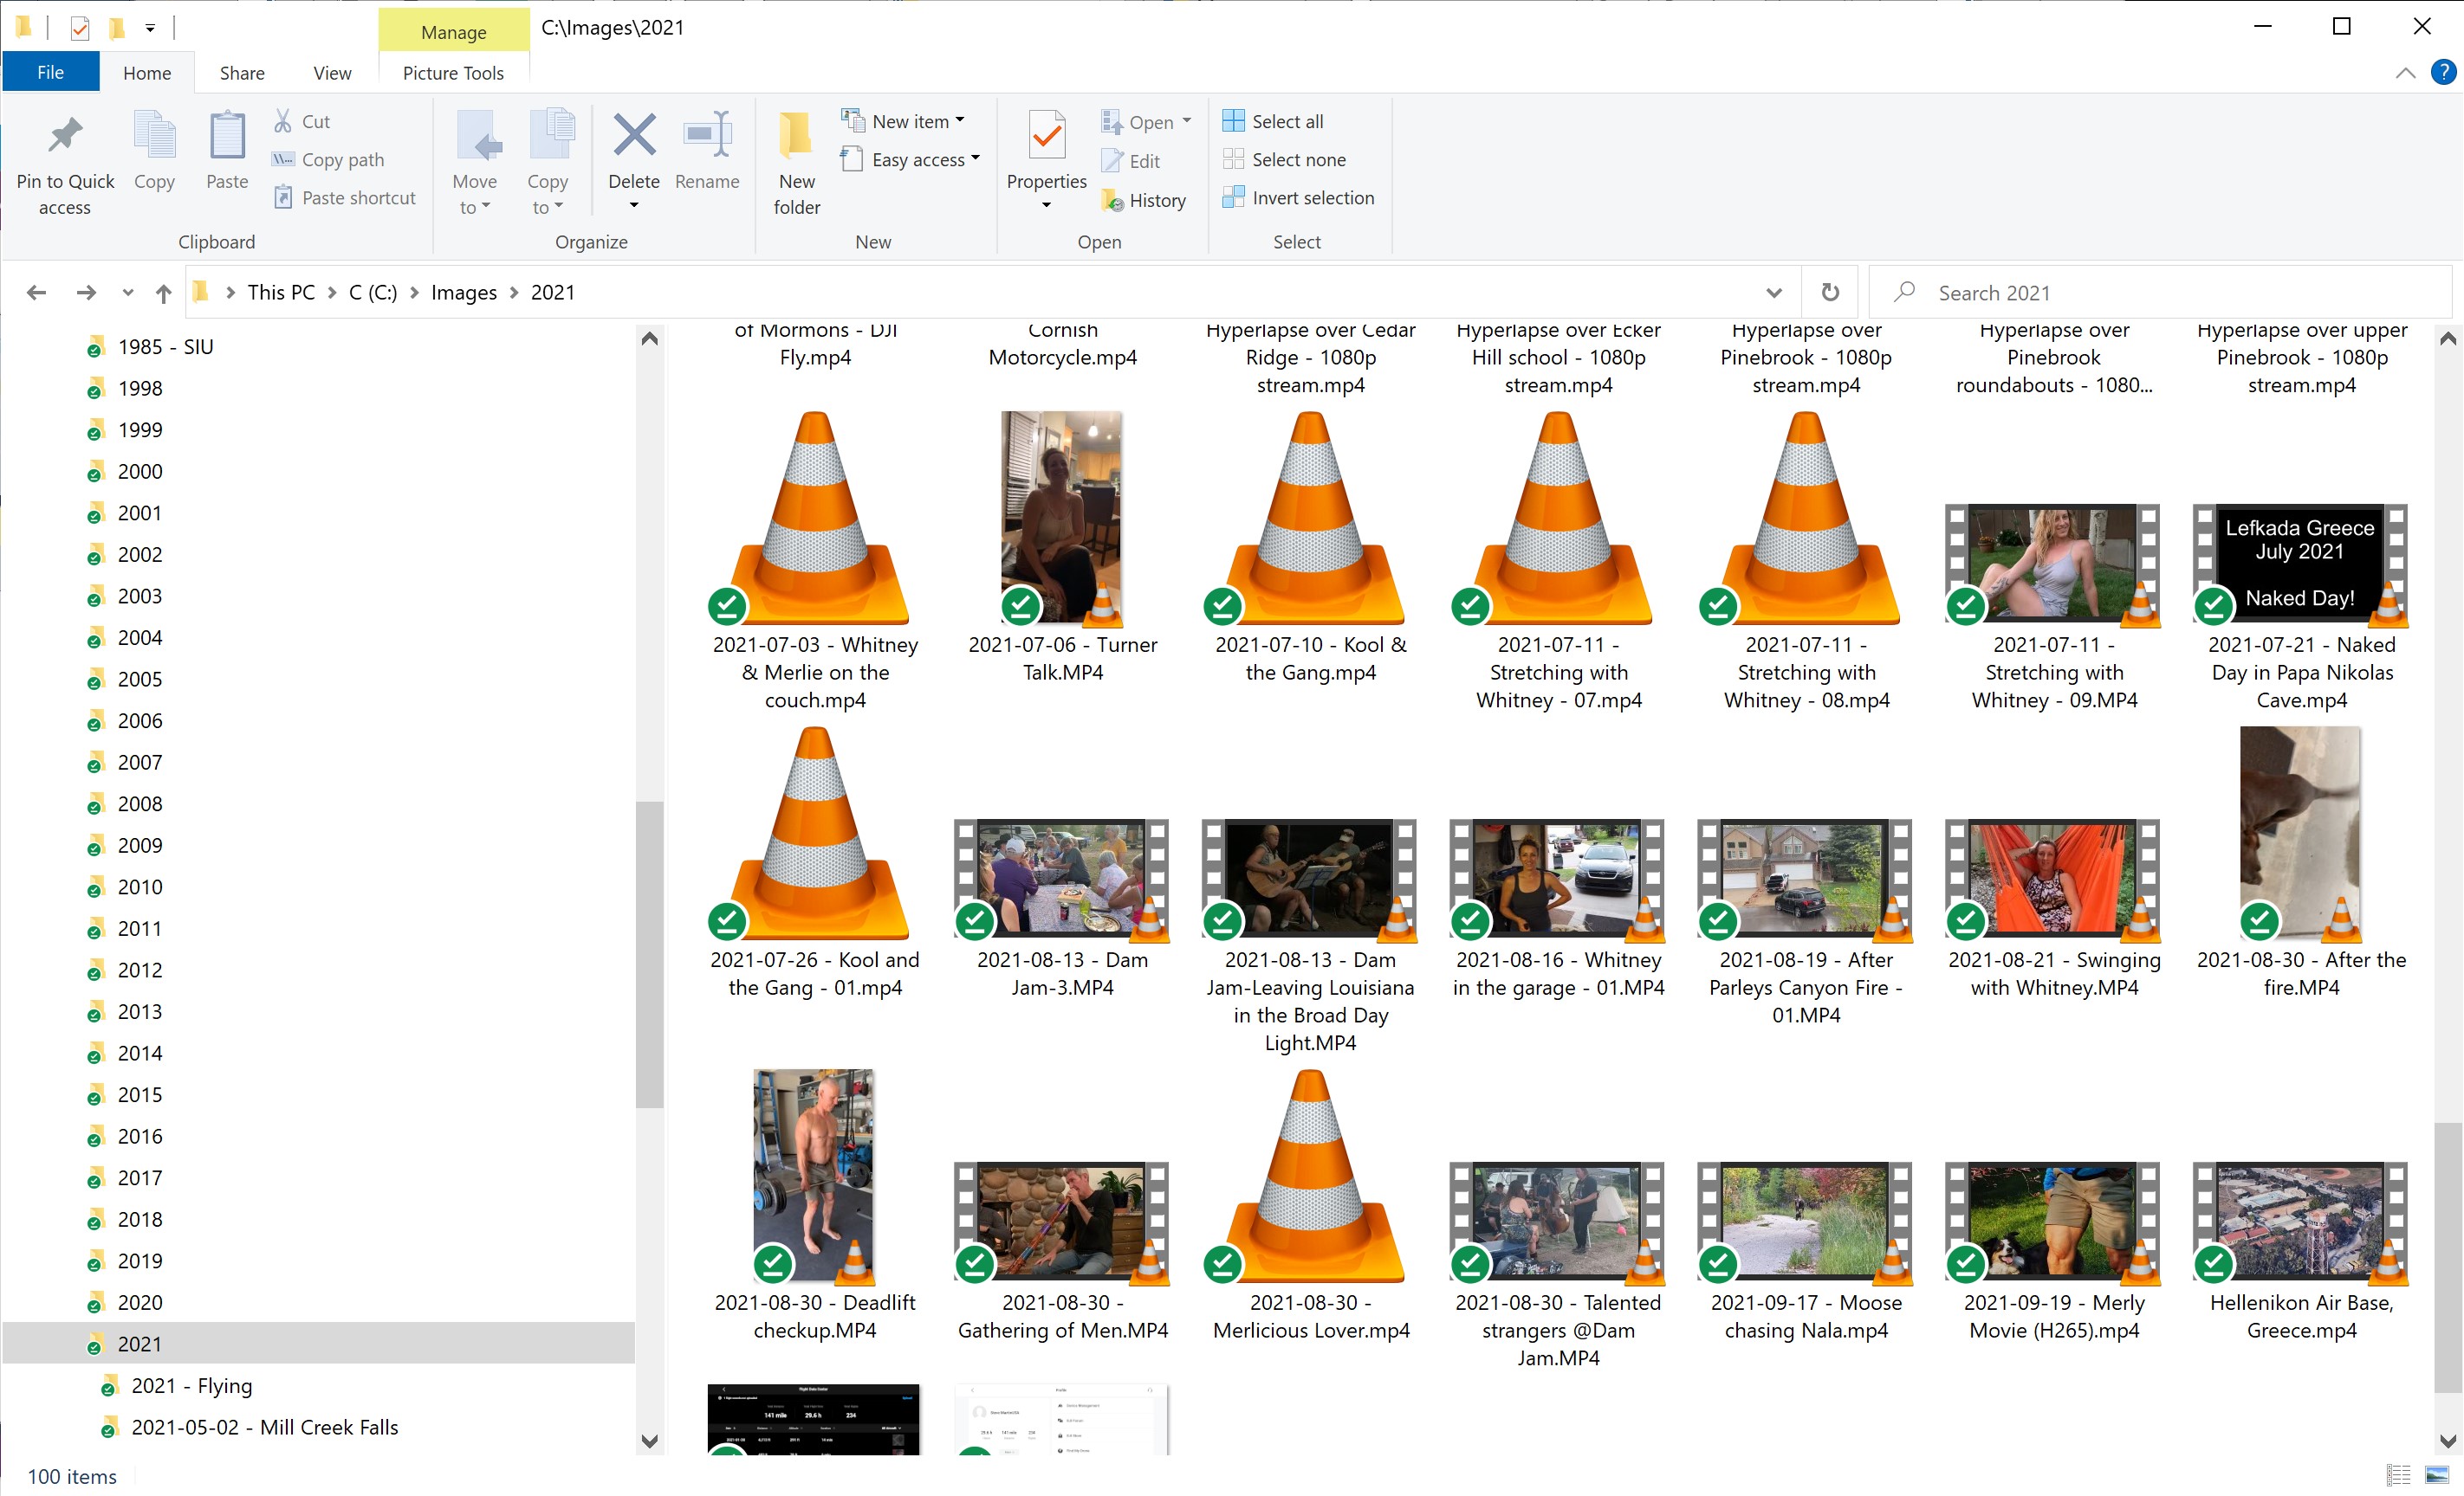Choose Copy path in Clipboard group
This screenshot has width=2464, height=1496.
tap(329, 159)
